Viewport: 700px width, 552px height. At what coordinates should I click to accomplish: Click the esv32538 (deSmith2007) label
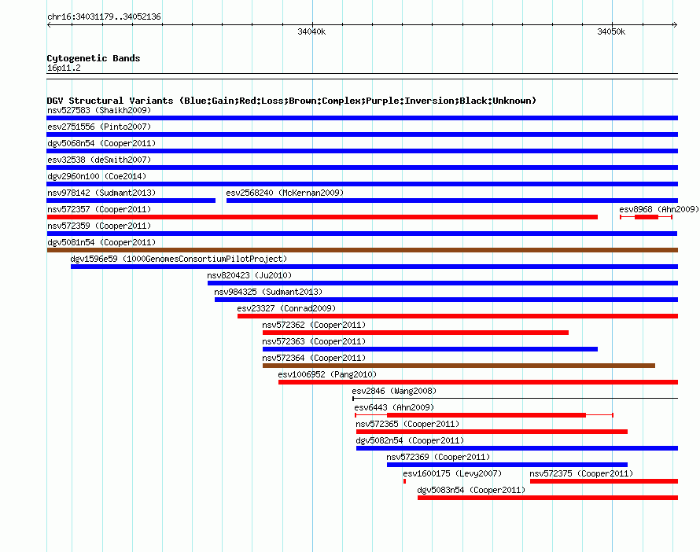99,160
